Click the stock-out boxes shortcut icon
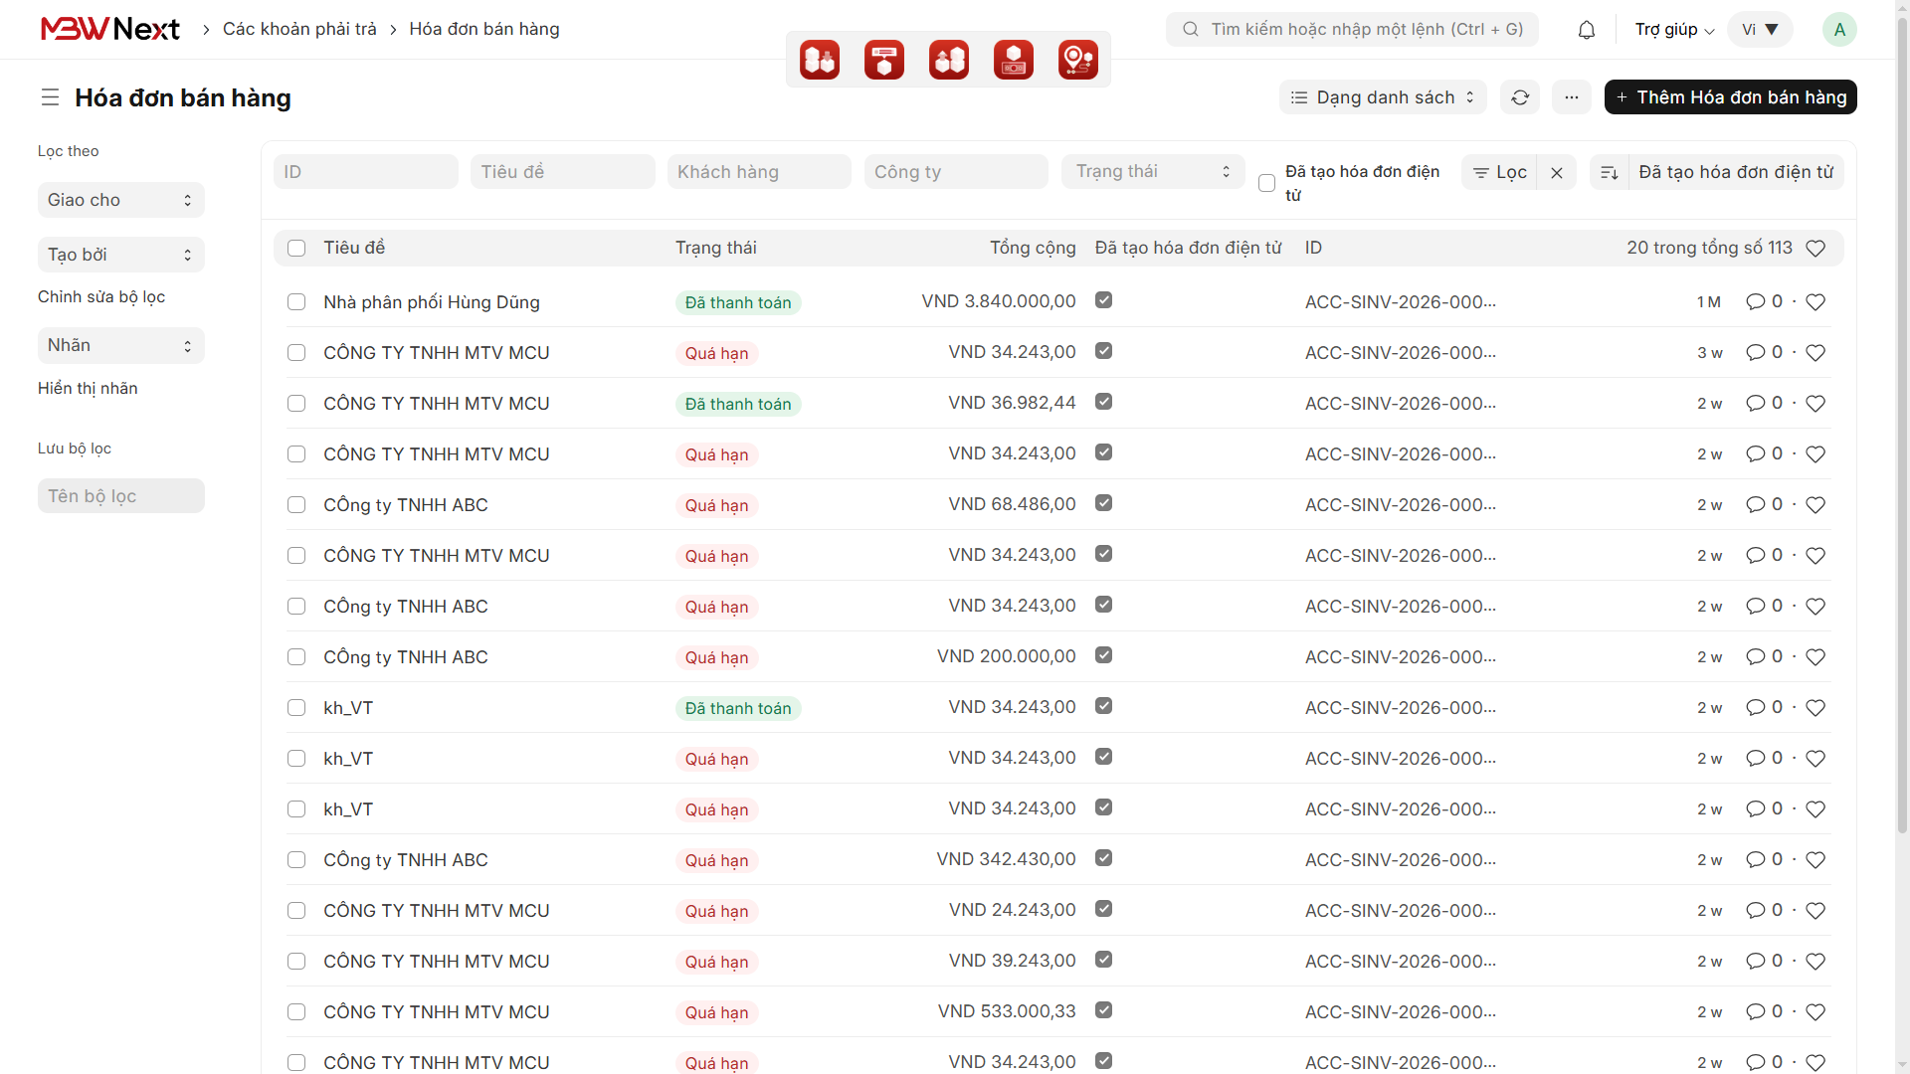 (x=949, y=60)
